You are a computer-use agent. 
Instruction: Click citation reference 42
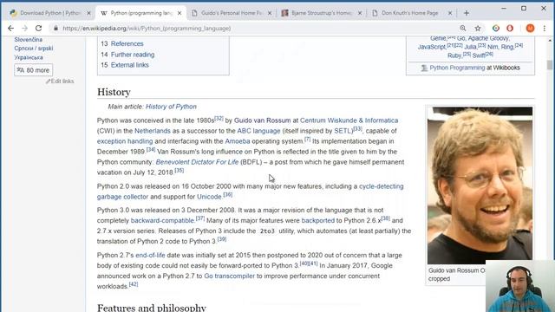[134, 284]
